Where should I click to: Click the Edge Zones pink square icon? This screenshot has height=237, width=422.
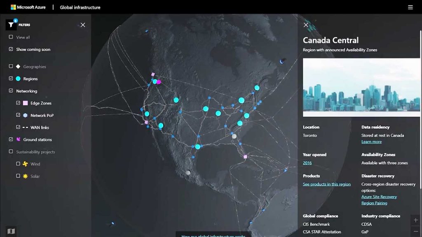(x=25, y=103)
